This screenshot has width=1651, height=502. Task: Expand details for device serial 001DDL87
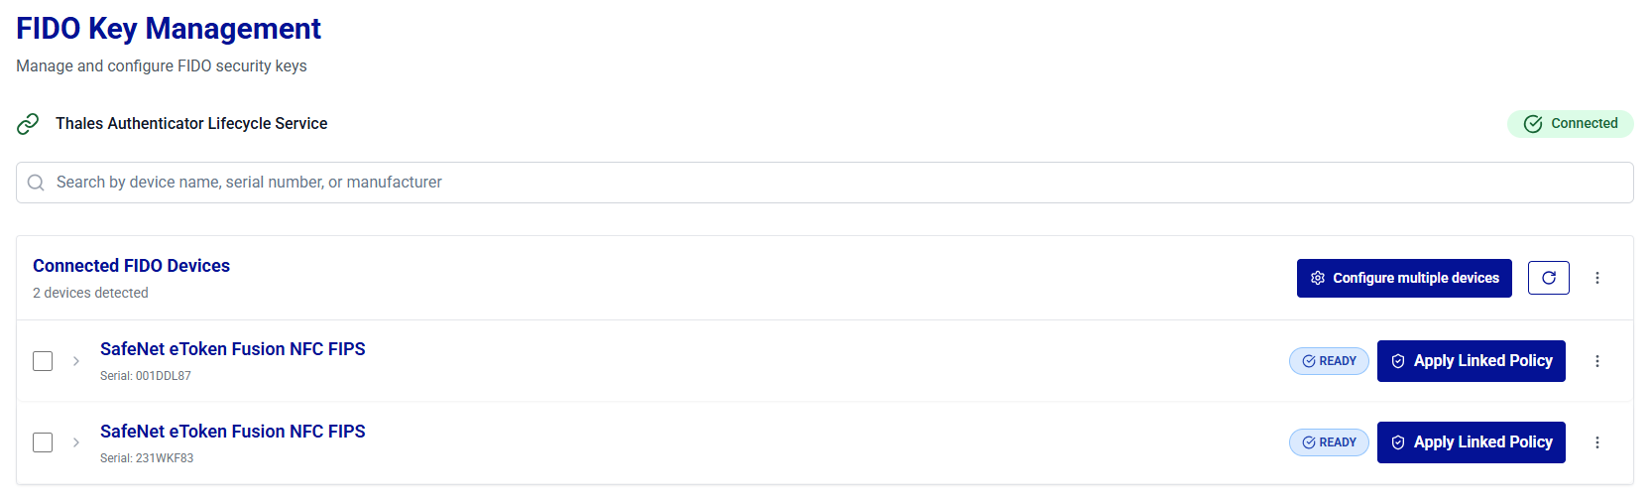76,361
